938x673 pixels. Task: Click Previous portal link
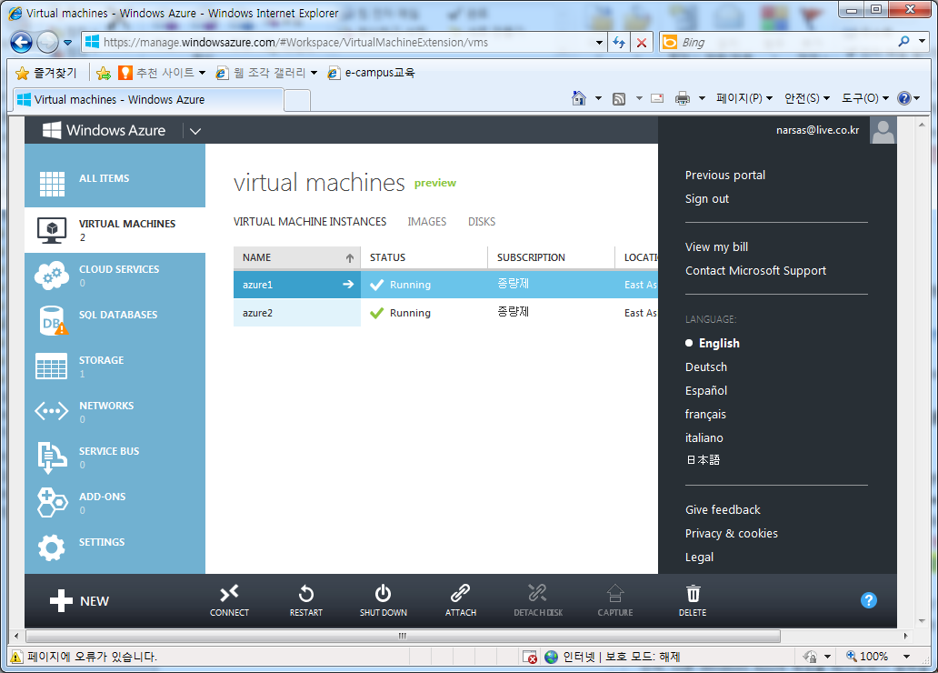725,175
